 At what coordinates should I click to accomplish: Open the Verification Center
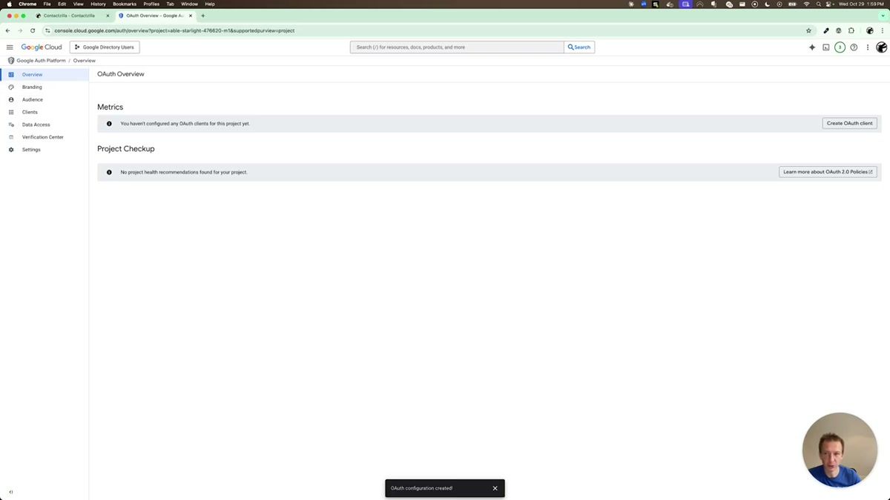point(42,136)
